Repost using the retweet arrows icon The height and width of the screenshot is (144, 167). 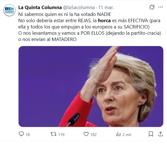click(53, 134)
